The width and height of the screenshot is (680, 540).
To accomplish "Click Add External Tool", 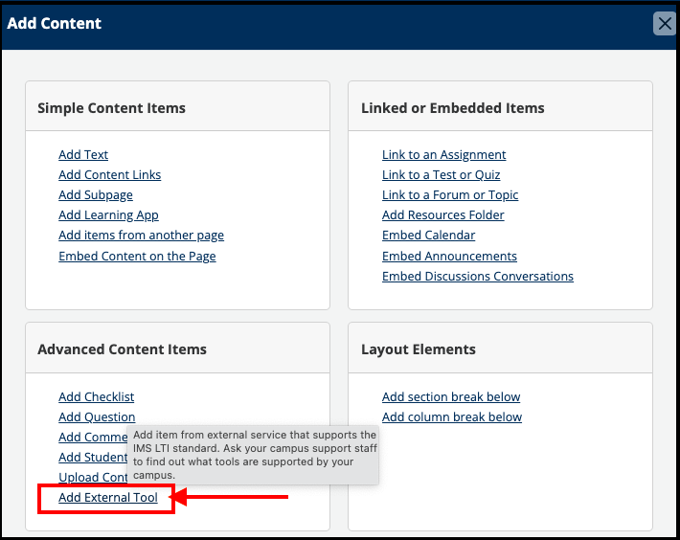I will tap(108, 498).
